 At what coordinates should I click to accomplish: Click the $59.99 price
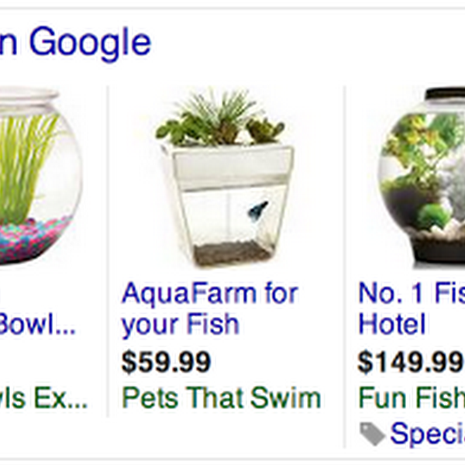[x=166, y=362]
